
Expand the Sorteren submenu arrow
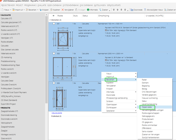tap(136, 101)
